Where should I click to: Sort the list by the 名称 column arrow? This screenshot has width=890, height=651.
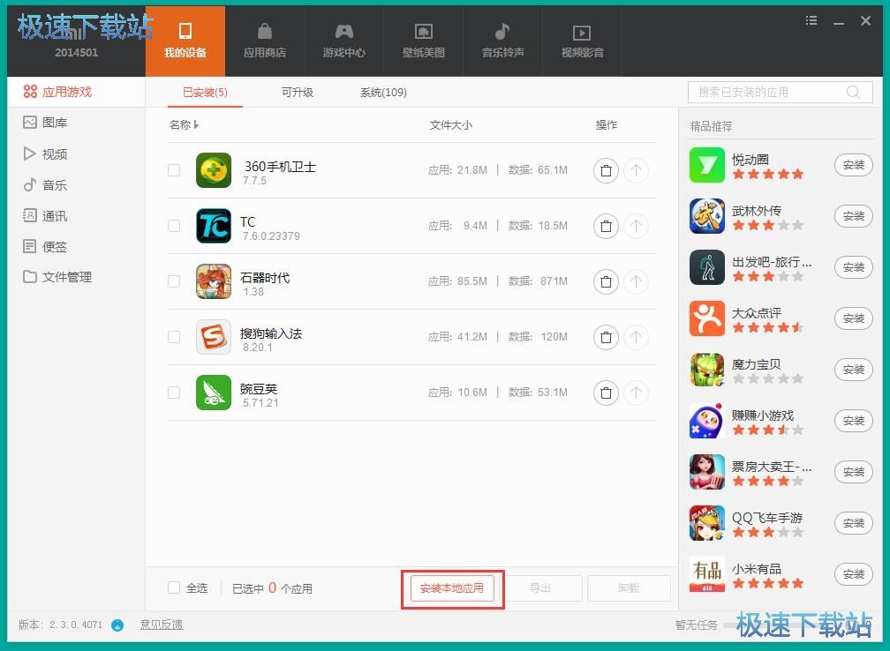[x=196, y=124]
